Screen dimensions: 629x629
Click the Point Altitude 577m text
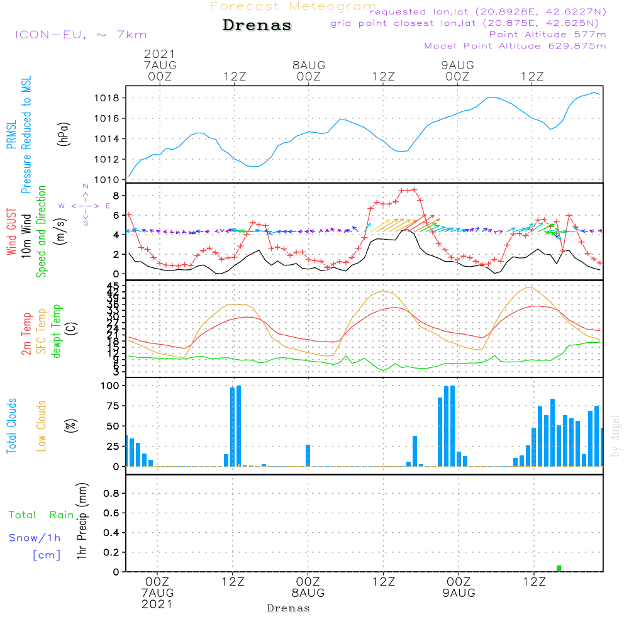point(547,35)
